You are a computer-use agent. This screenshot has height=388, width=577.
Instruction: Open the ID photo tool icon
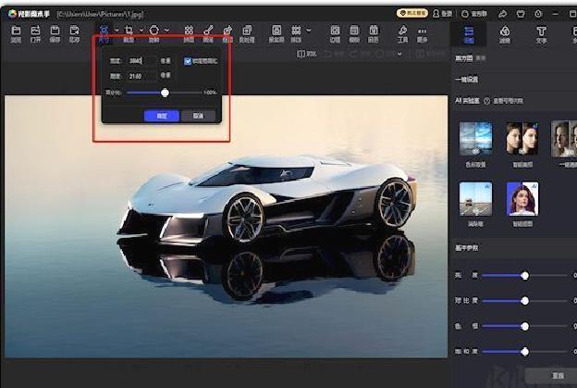(276, 31)
